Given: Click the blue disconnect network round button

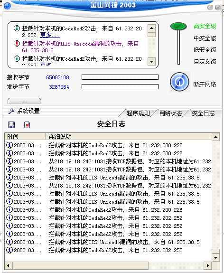Looking at the screenshot, I should pos(179,82).
